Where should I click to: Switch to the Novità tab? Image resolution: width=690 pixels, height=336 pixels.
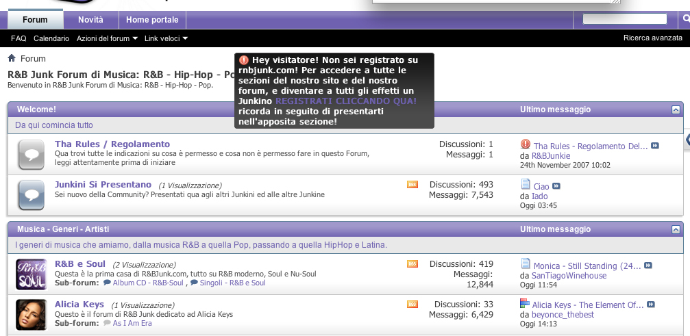click(90, 20)
